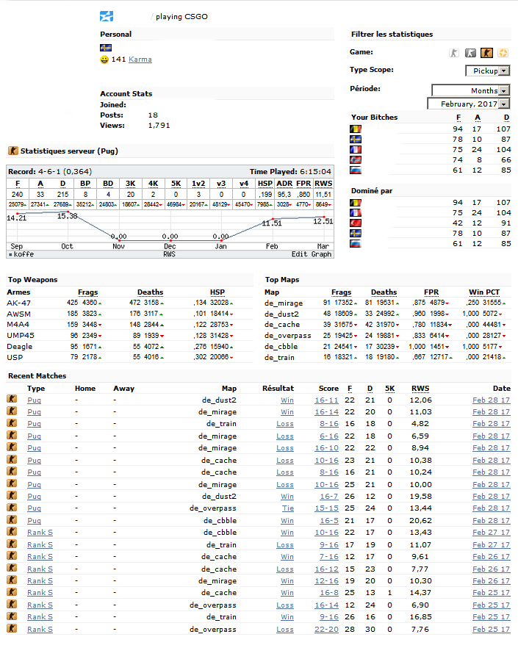The height and width of the screenshot is (648, 518).
Task: Open the Karma link
Action: pyautogui.click(x=140, y=60)
